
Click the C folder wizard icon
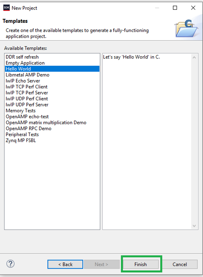click(x=186, y=28)
